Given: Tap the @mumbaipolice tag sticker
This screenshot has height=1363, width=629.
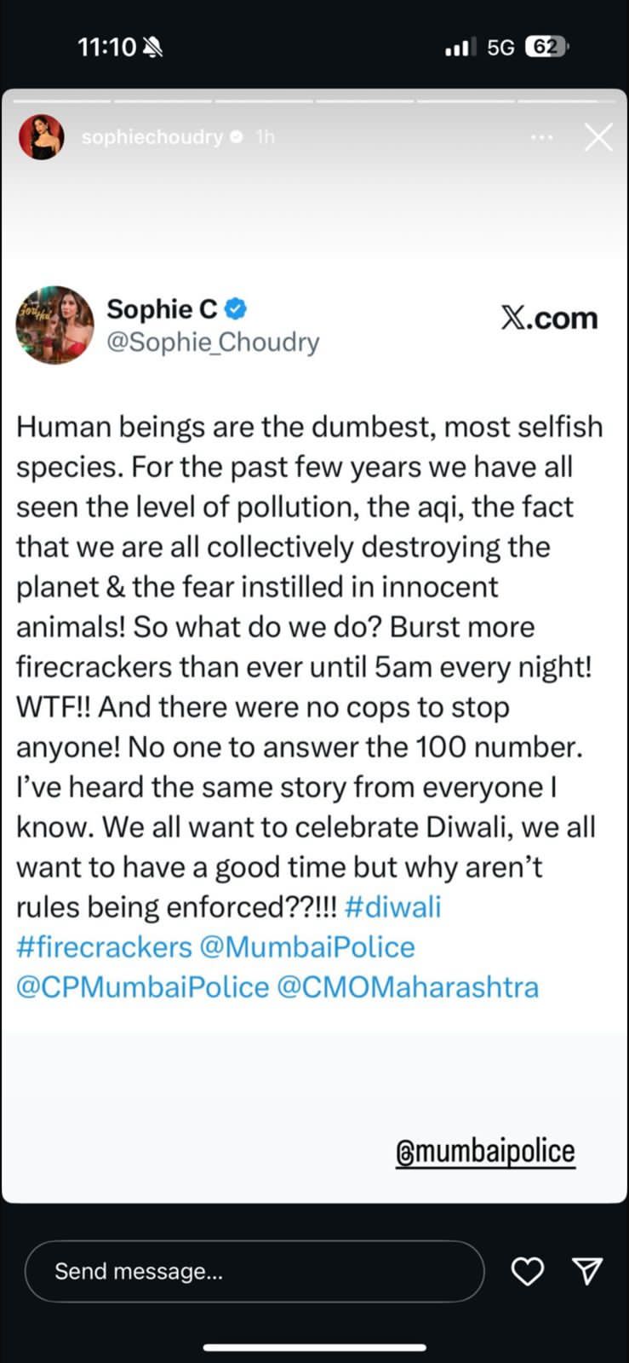Looking at the screenshot, I should 485,1150.
